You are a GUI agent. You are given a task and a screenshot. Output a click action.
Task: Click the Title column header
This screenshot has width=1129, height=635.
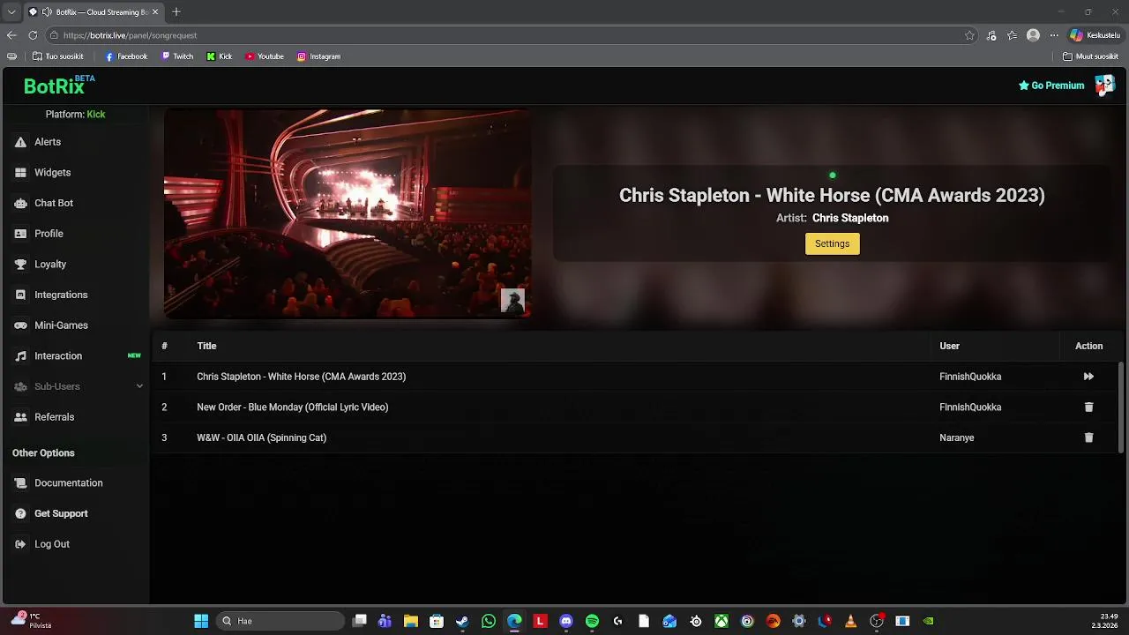coord(206,347)
